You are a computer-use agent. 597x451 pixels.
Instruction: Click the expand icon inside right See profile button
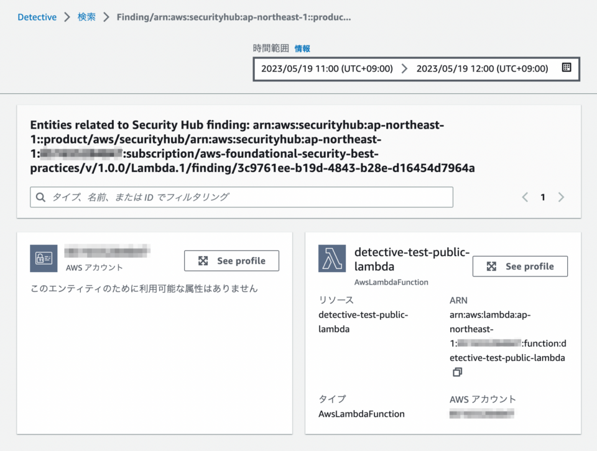(x=490, y=266)
